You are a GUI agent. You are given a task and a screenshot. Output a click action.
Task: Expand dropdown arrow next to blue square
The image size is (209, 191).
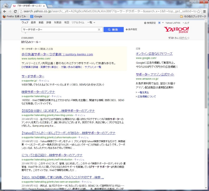click(x=163, y=23)
